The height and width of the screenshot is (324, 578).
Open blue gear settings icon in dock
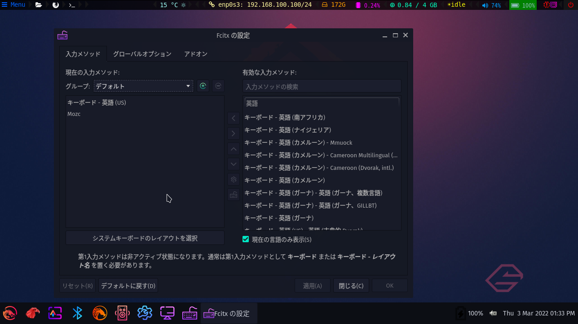coord(145,313)
